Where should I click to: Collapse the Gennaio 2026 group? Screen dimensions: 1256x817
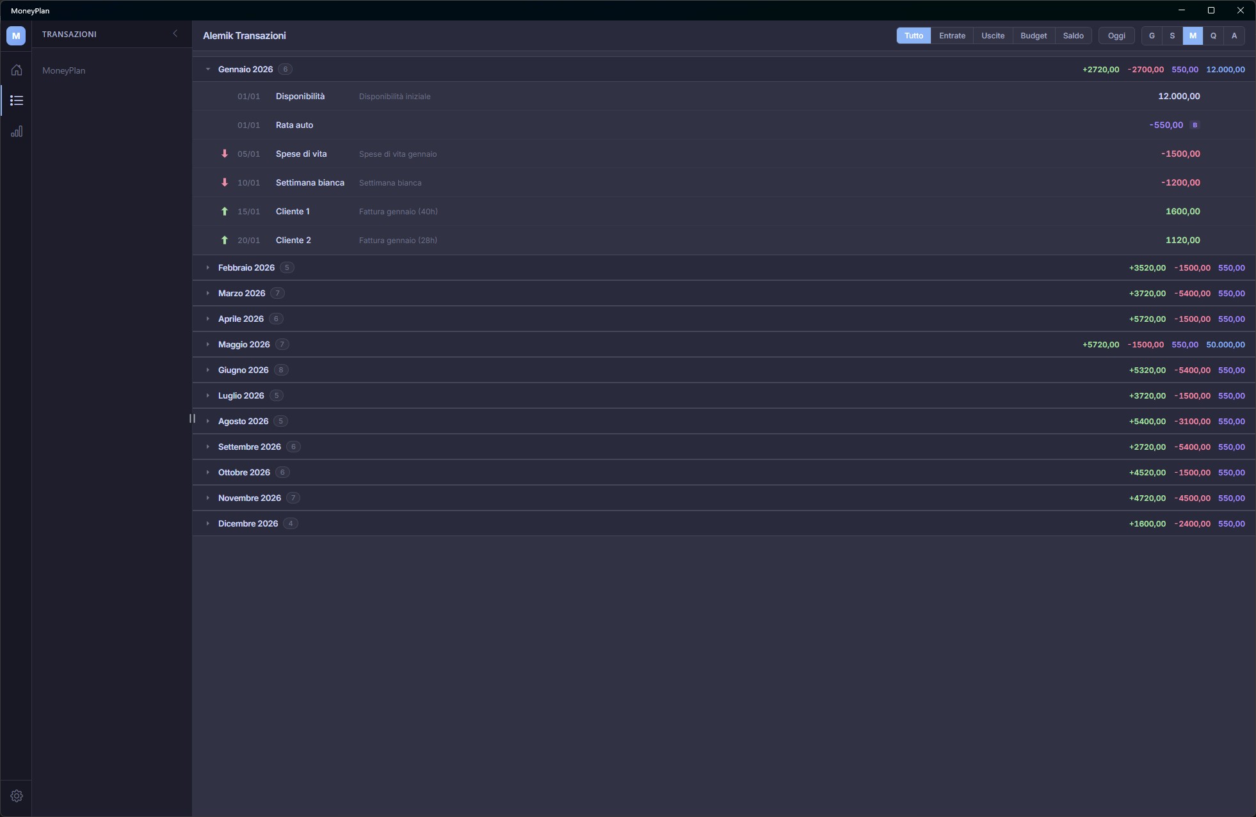coord(208,69)
